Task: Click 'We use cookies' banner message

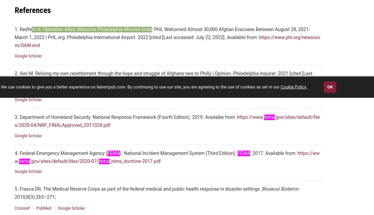Action: coord(141,87)
